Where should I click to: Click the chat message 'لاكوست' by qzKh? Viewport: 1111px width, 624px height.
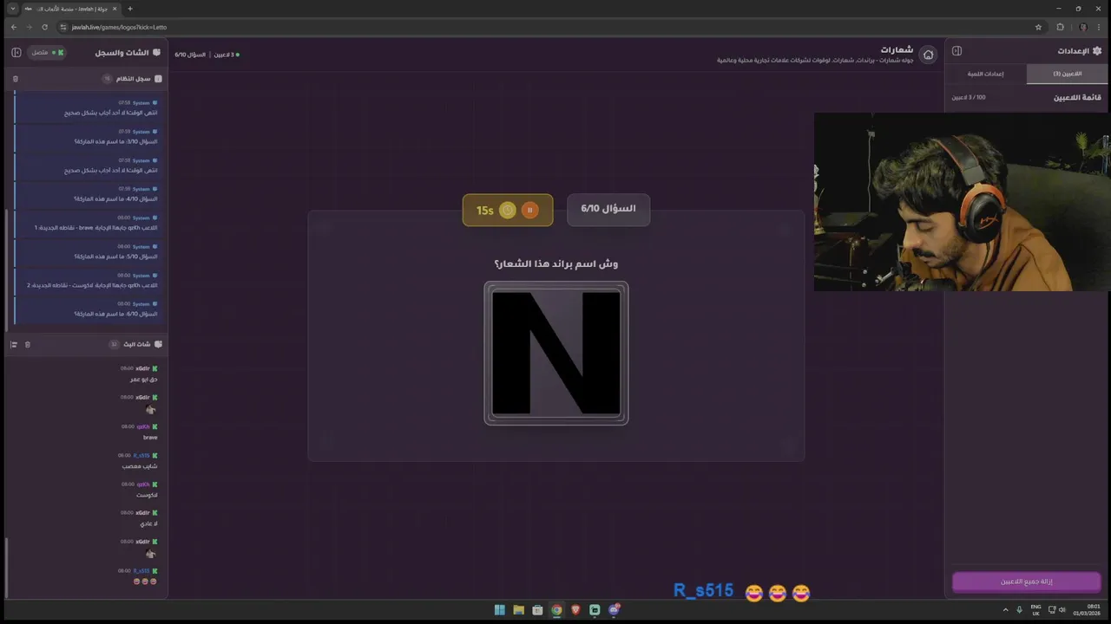point(147,495)
